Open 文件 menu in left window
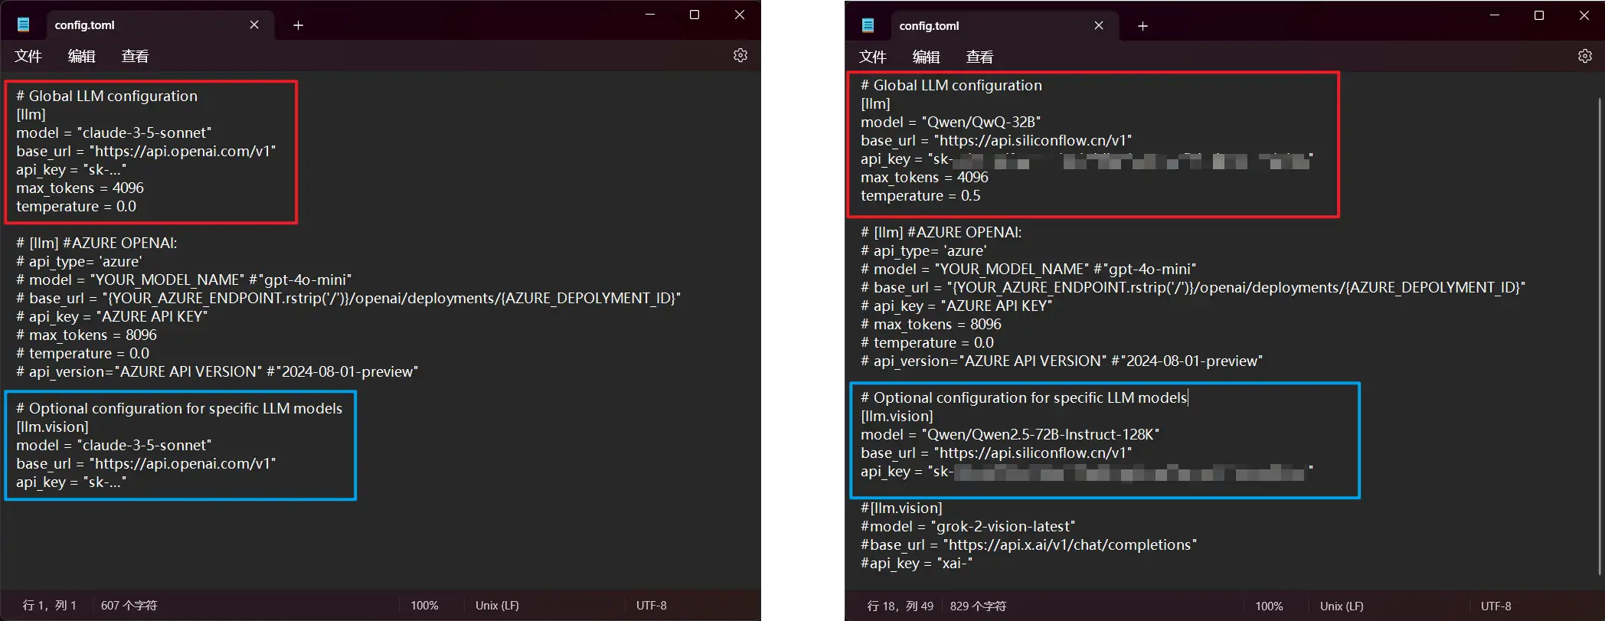 [x=28, y=56]
